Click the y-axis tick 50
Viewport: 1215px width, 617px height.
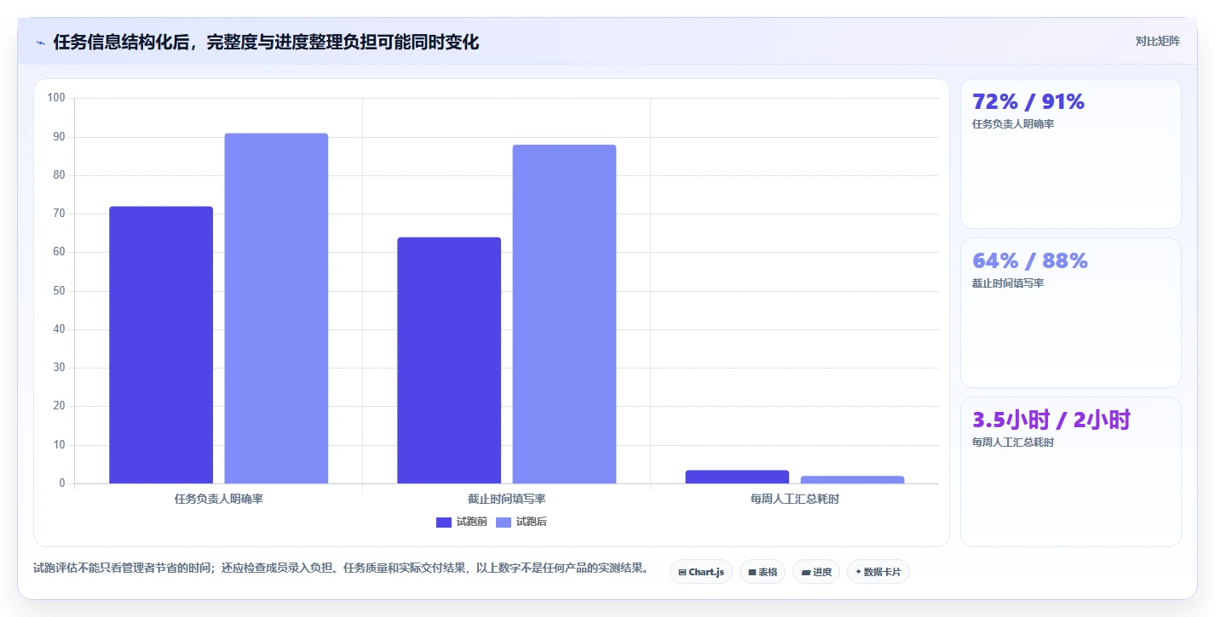[x=59, y=291]
